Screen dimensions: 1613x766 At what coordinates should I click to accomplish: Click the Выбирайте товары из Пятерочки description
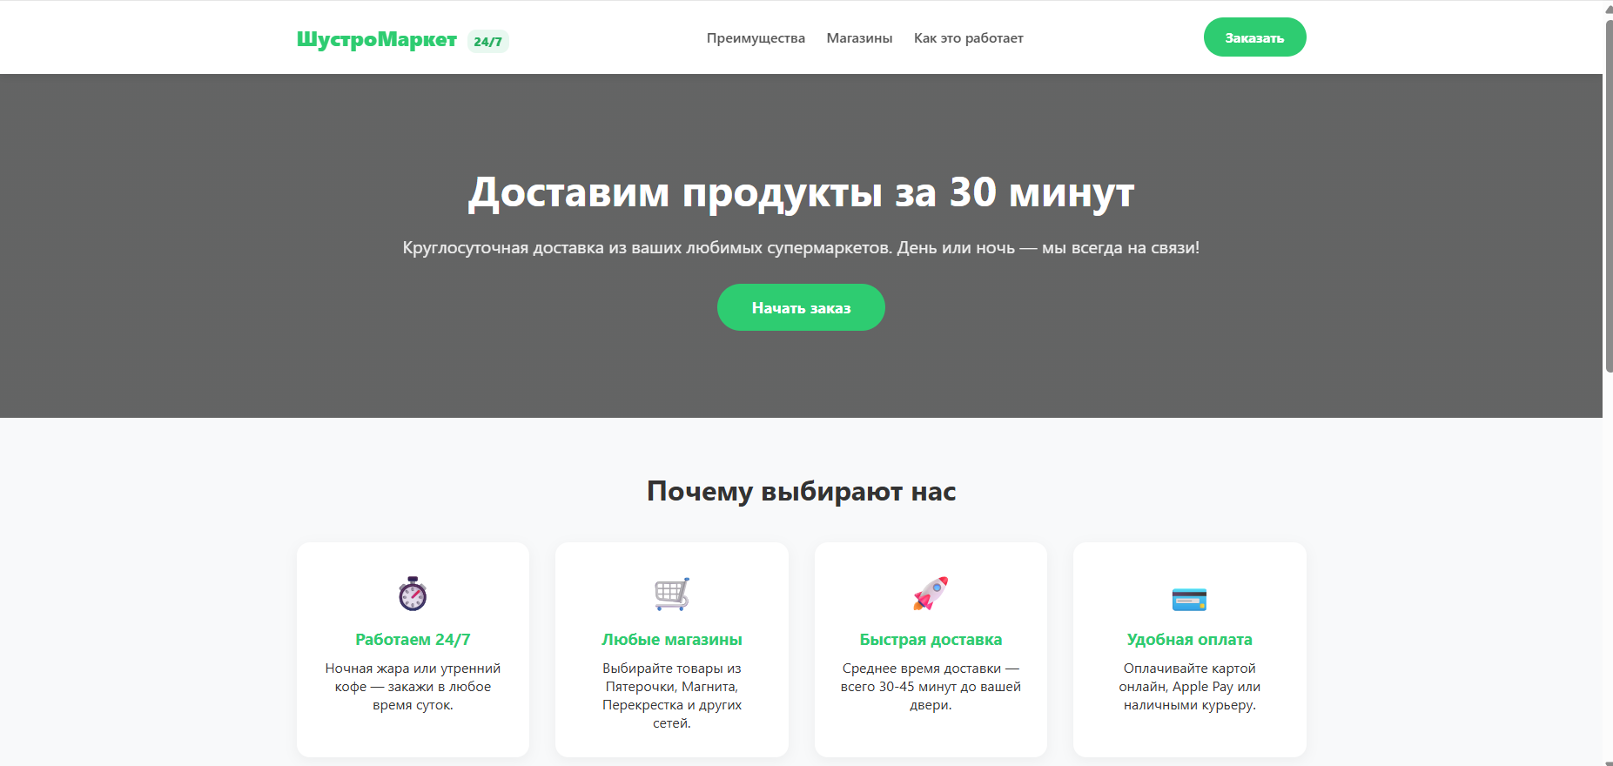(x=672, y=695)
